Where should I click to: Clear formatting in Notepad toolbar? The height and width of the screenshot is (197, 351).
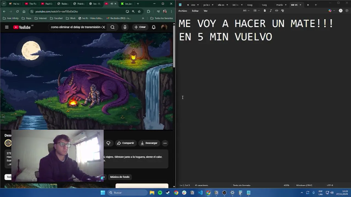click(282, 11)
